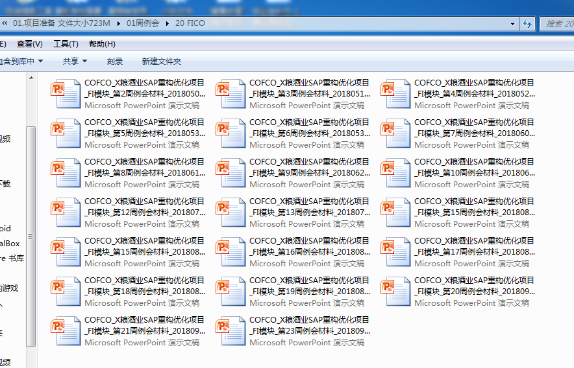This screenshot has width=574, height=368.
Task: Expand the arrow after 01.项目准备 文件大小723M
Action: (x=119, y=23)
